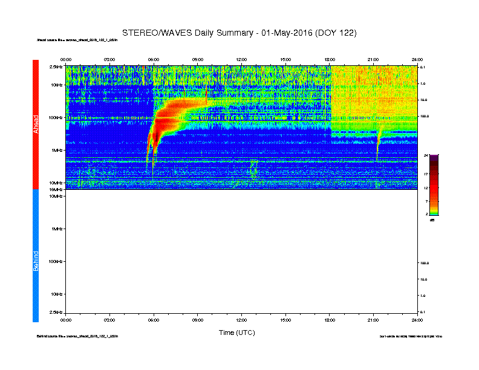Image resolution: width=479 pixels, height=370 pixels.
Task: Click 06:00 on the Behind bottom time axis
Action: (154, 320)
